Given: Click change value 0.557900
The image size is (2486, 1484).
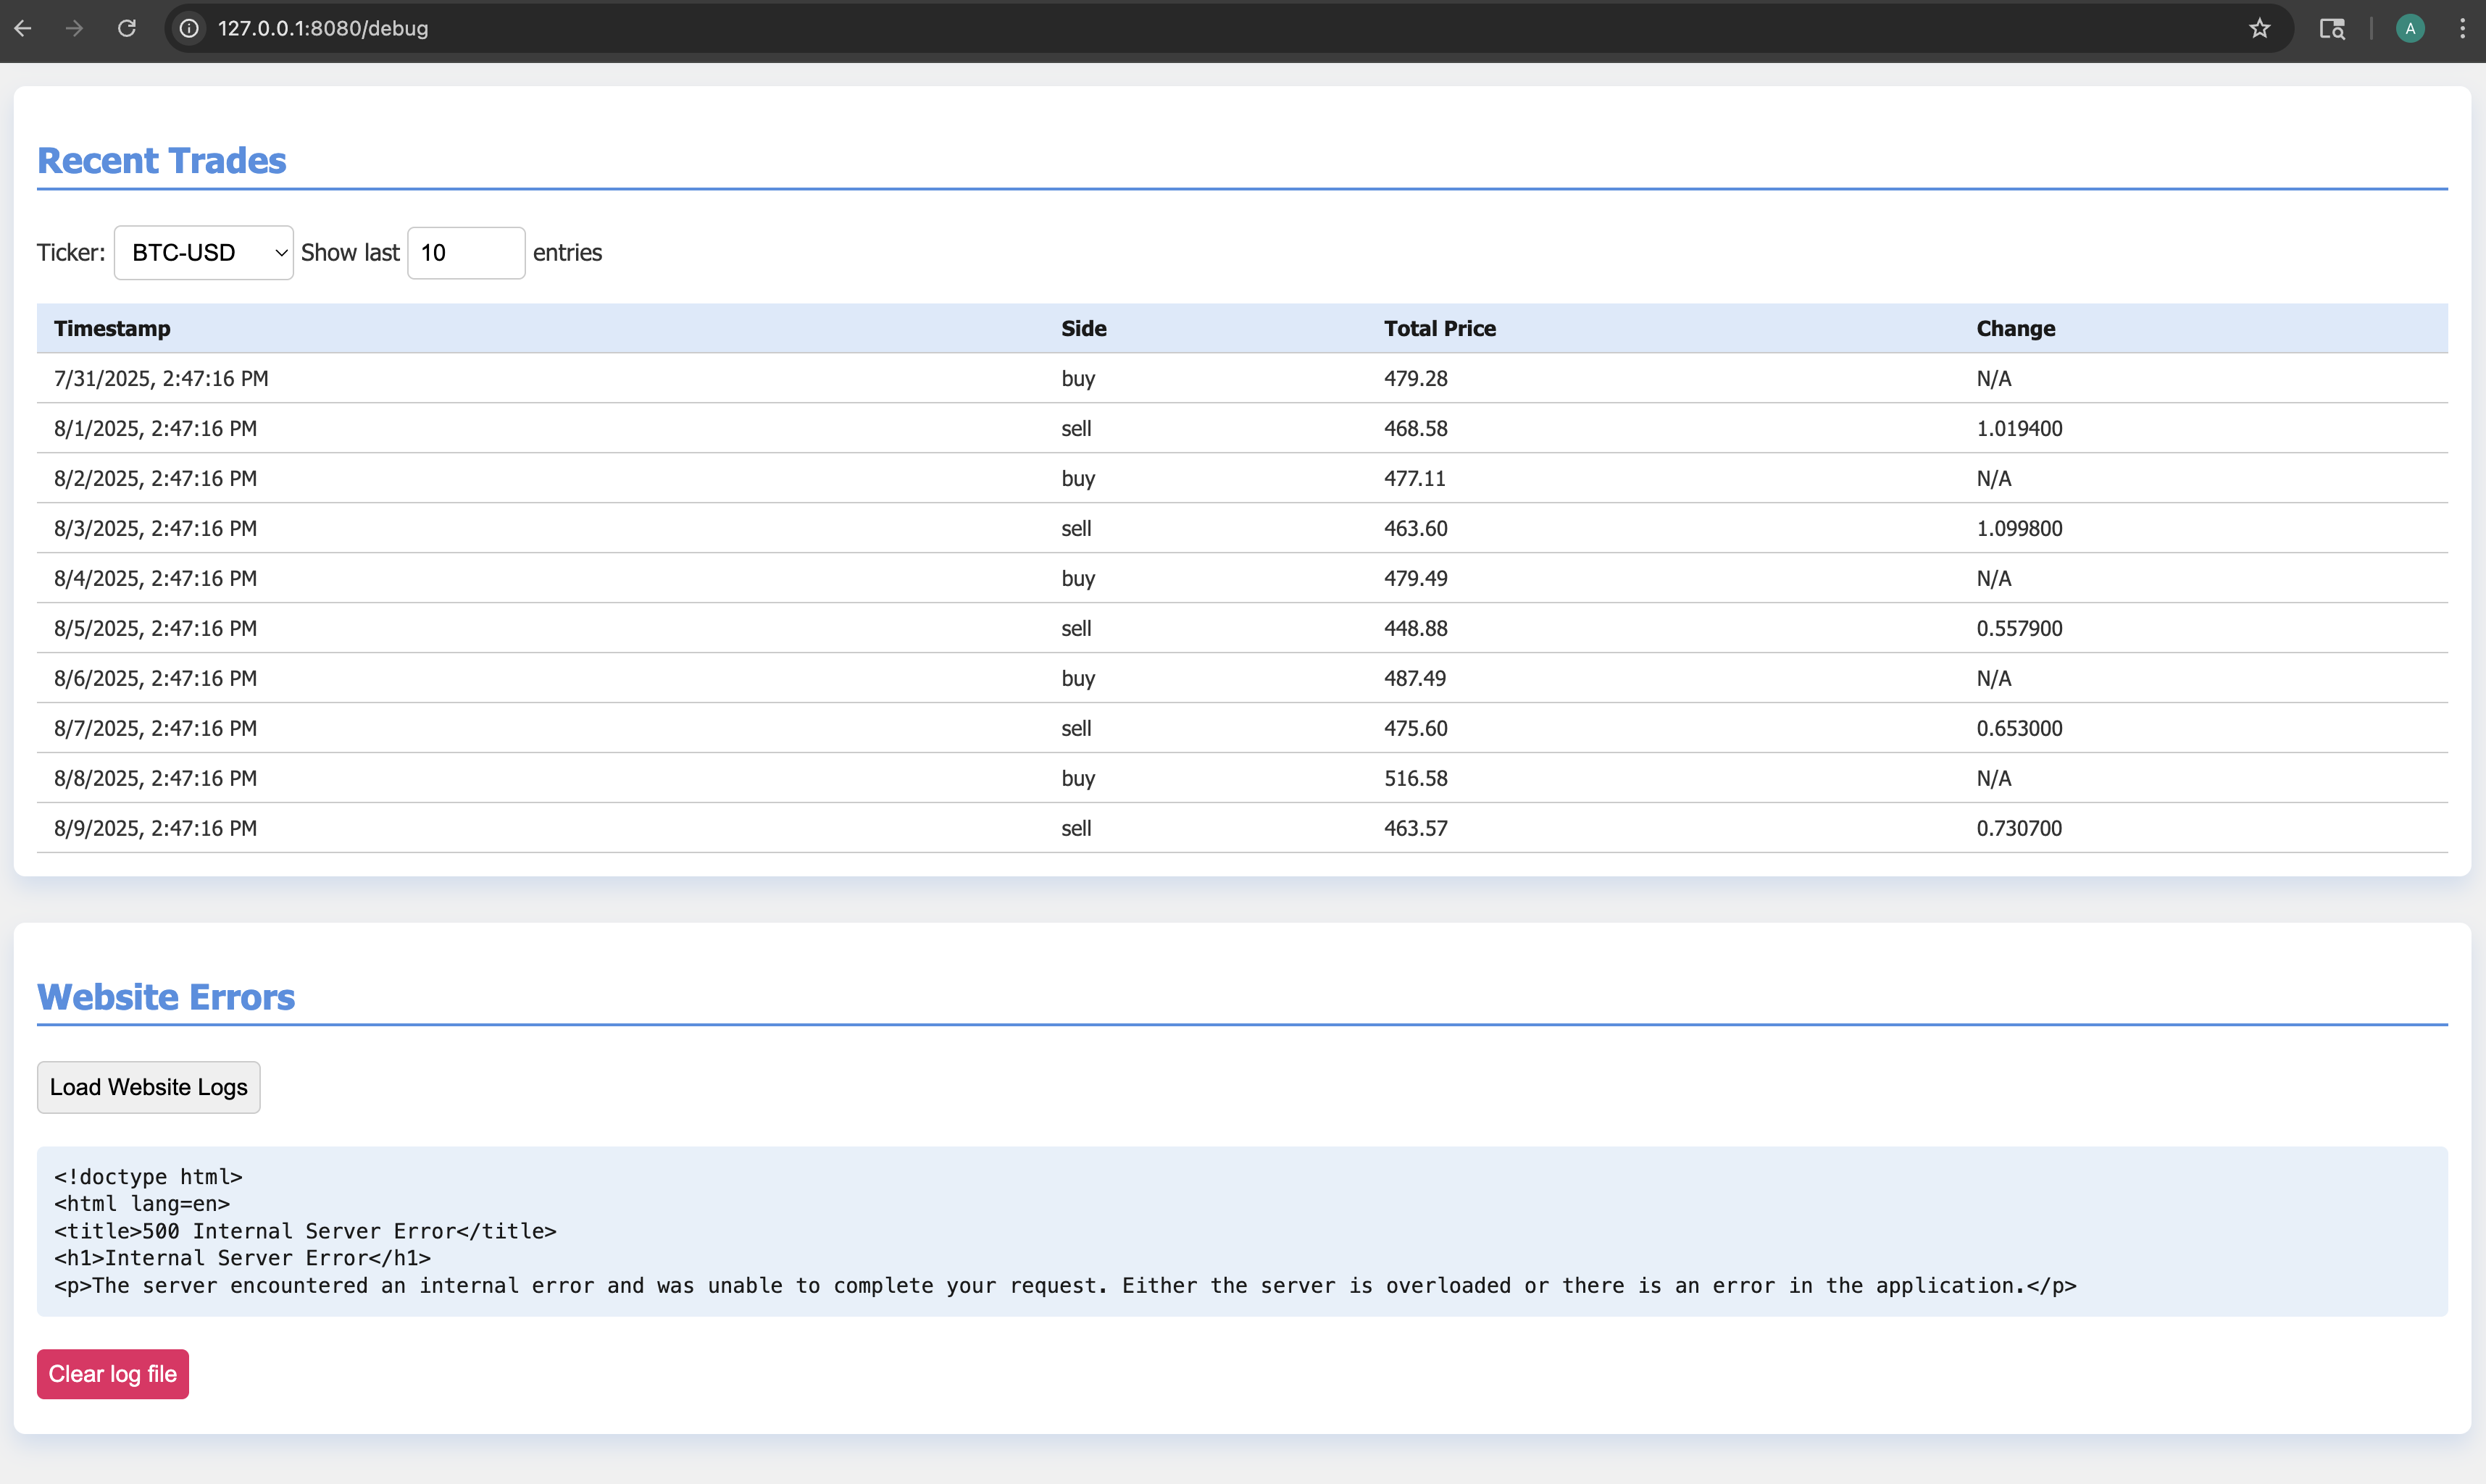Looking at the screenshot, I should pos(2019,628).
